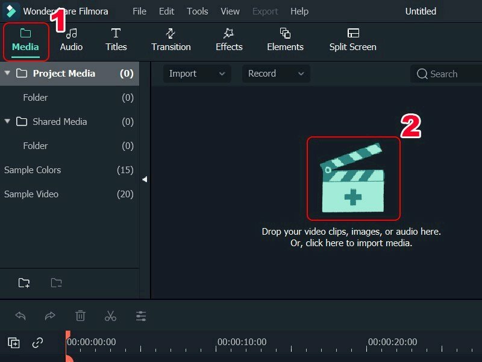
Task: Click the trash delete icon above the timeline
Action: 81,316
